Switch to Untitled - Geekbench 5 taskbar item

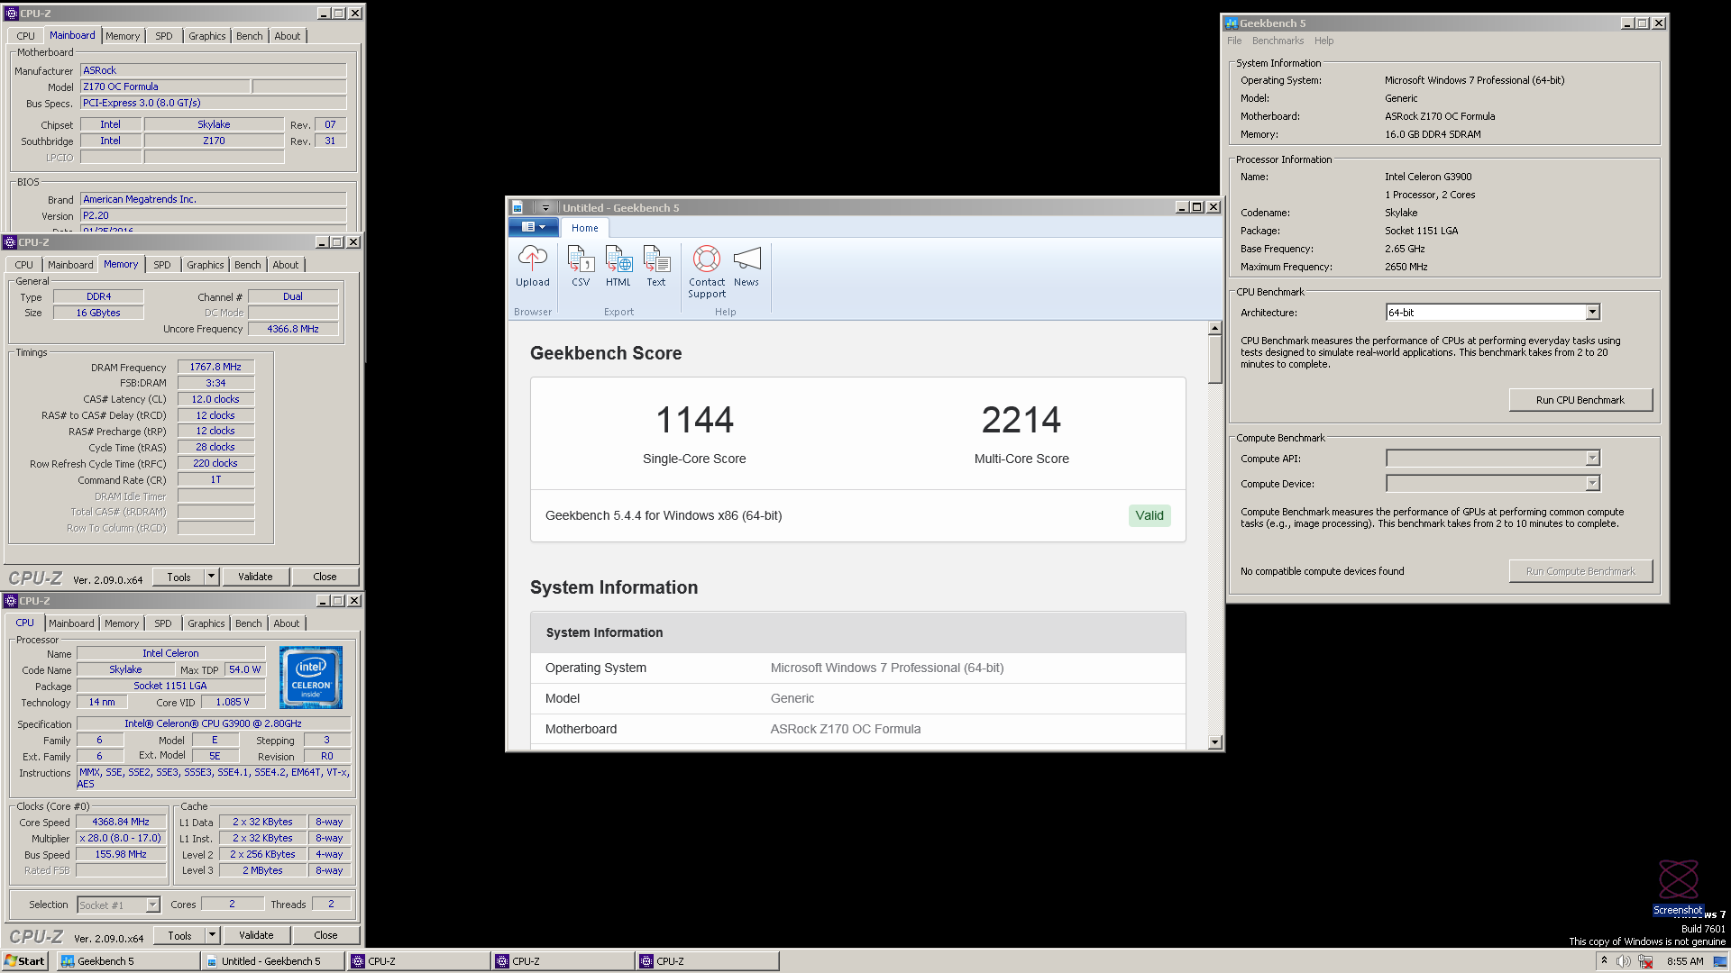pyautogui.click(x=272, y=961)
